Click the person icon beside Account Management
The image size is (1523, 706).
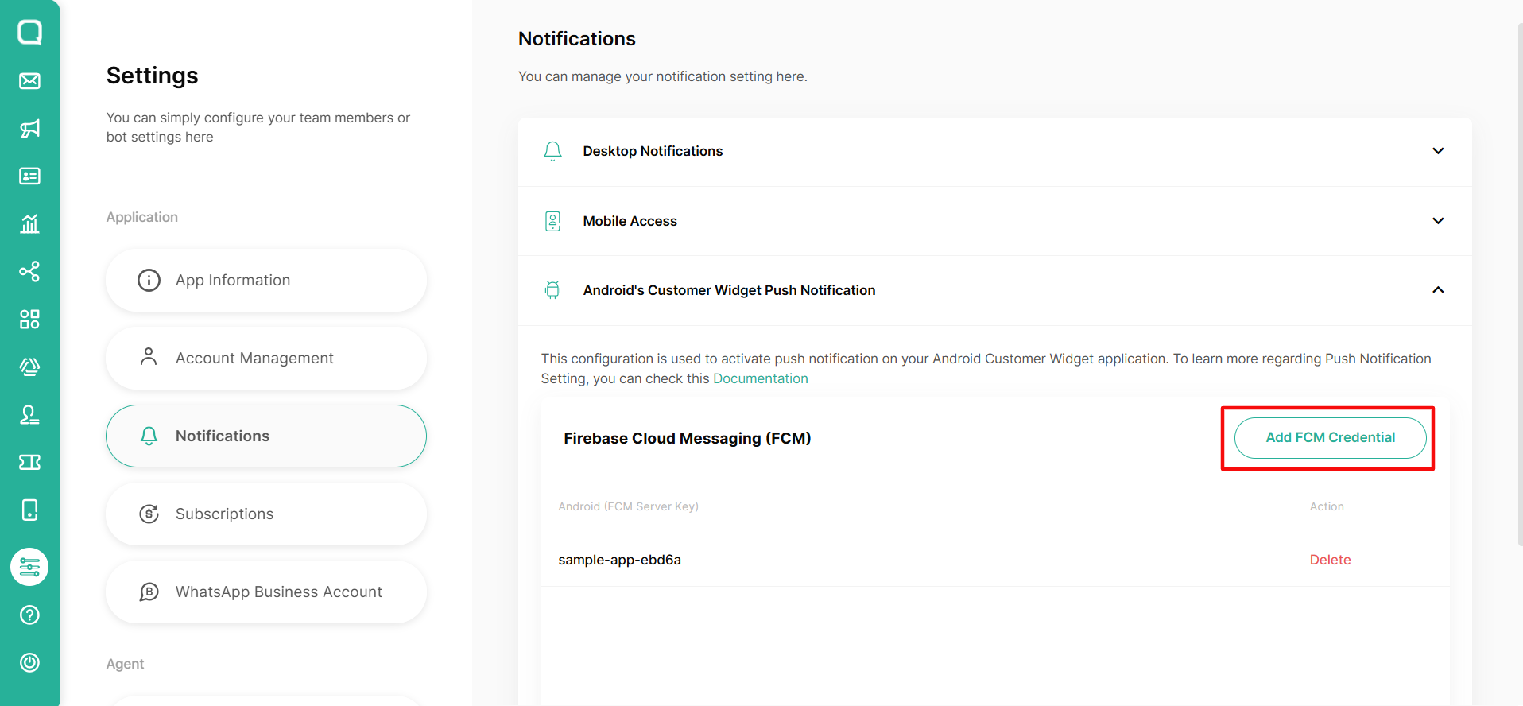point(149,357)
